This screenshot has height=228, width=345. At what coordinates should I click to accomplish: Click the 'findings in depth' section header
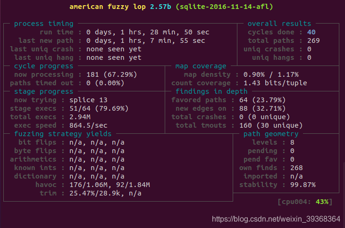pos(211,91)
